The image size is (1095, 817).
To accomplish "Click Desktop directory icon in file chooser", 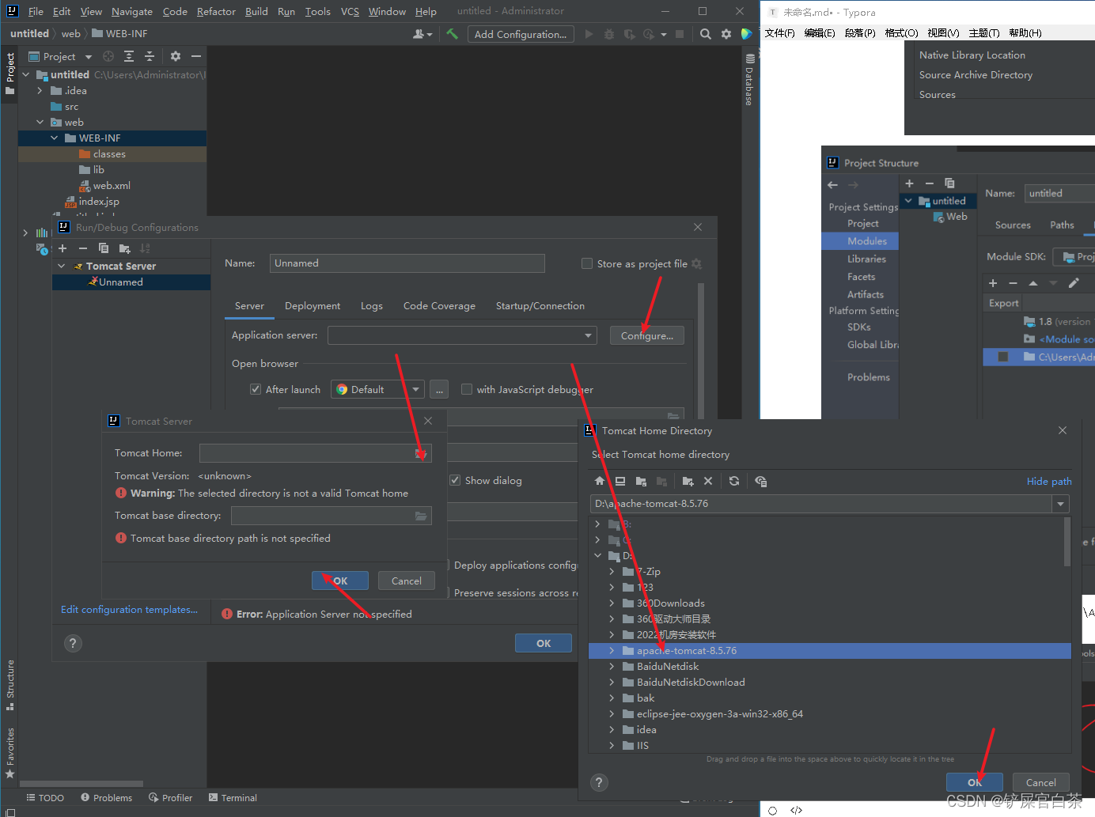I will (620, 481).
